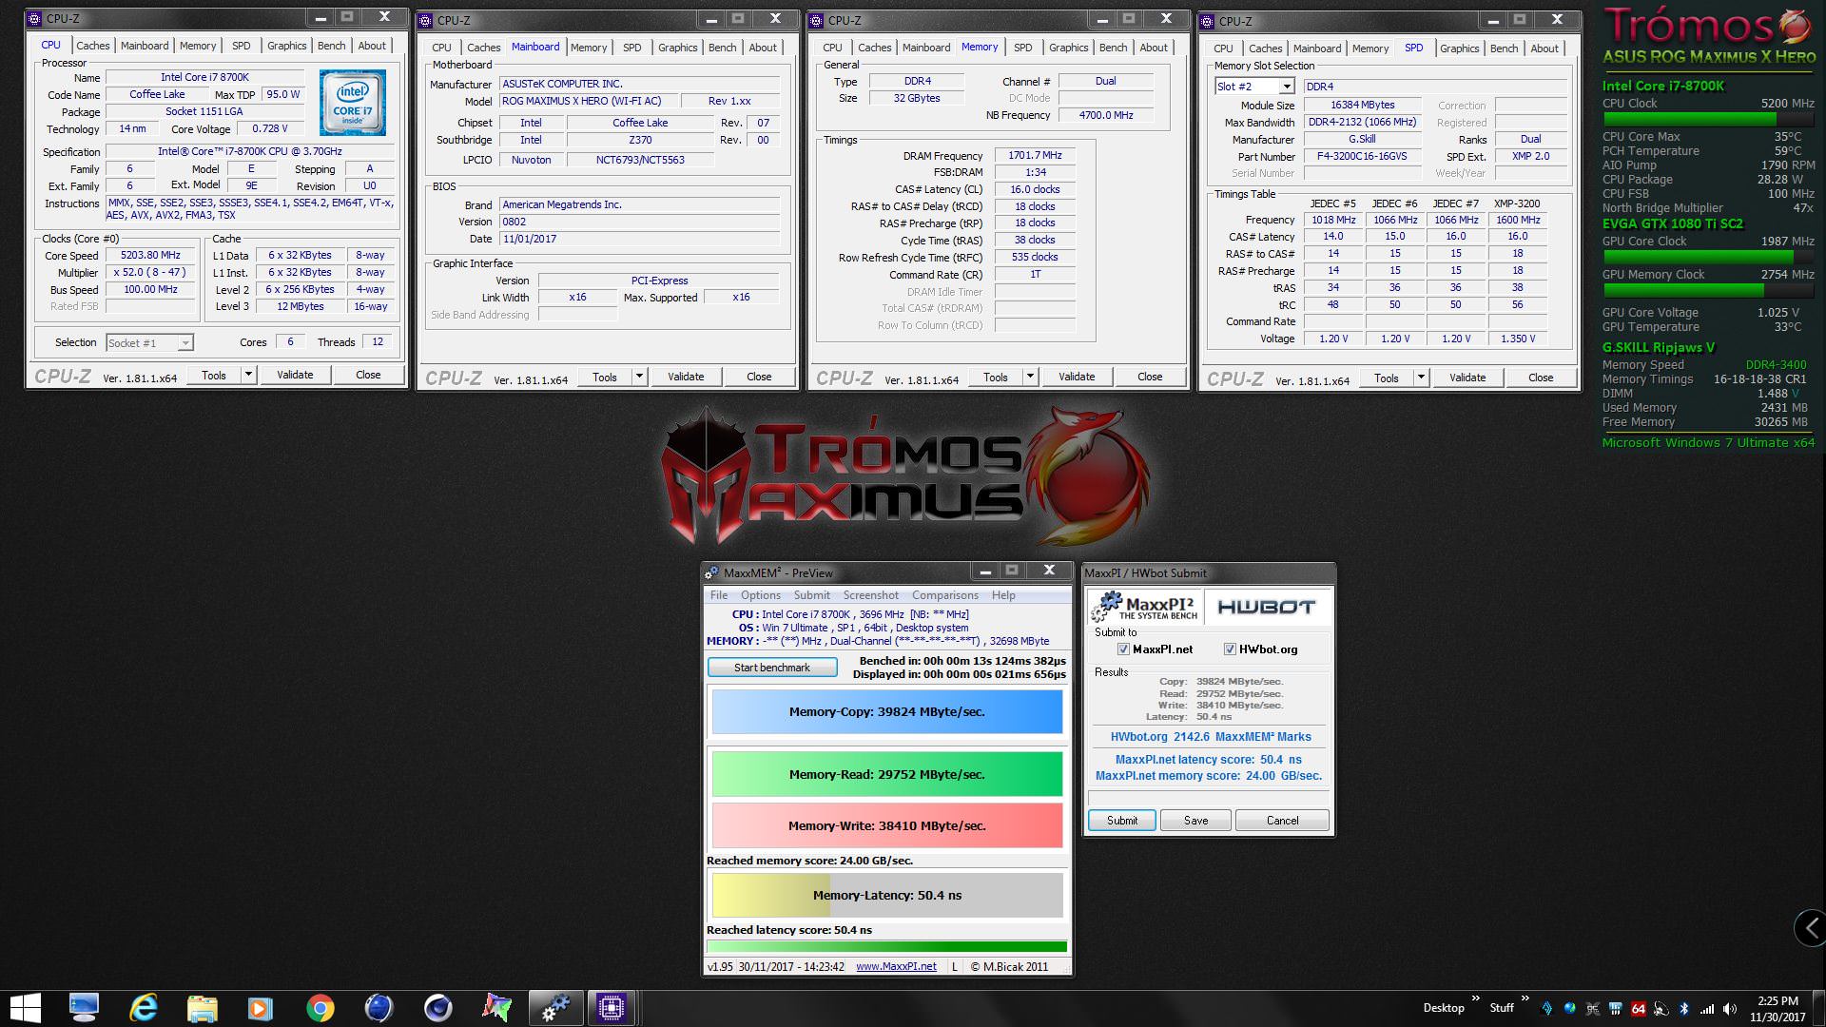Open the volume speaker tray icon

click(x=1730, y=1009)
